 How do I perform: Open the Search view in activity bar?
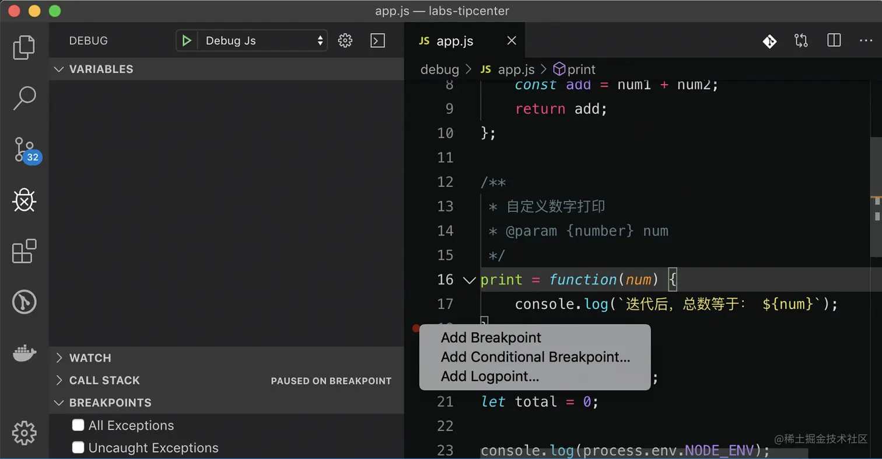24,98
